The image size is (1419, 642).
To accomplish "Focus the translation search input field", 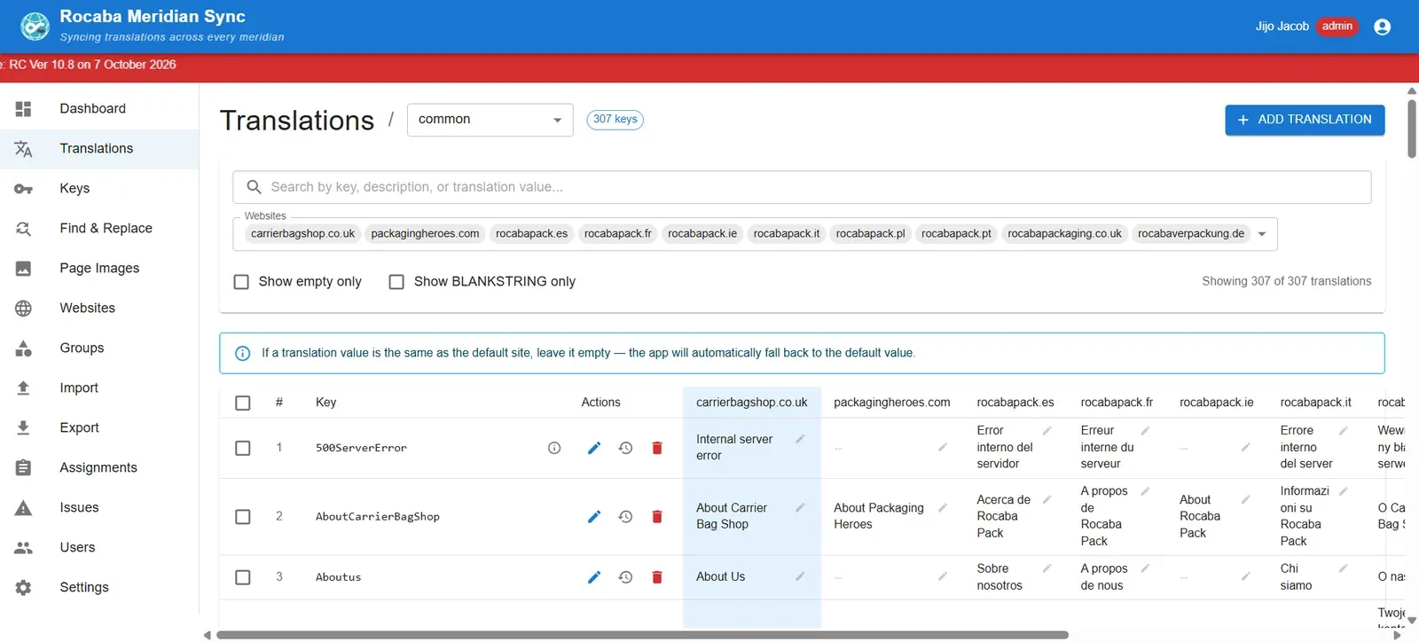I will [x=802, y=187].
